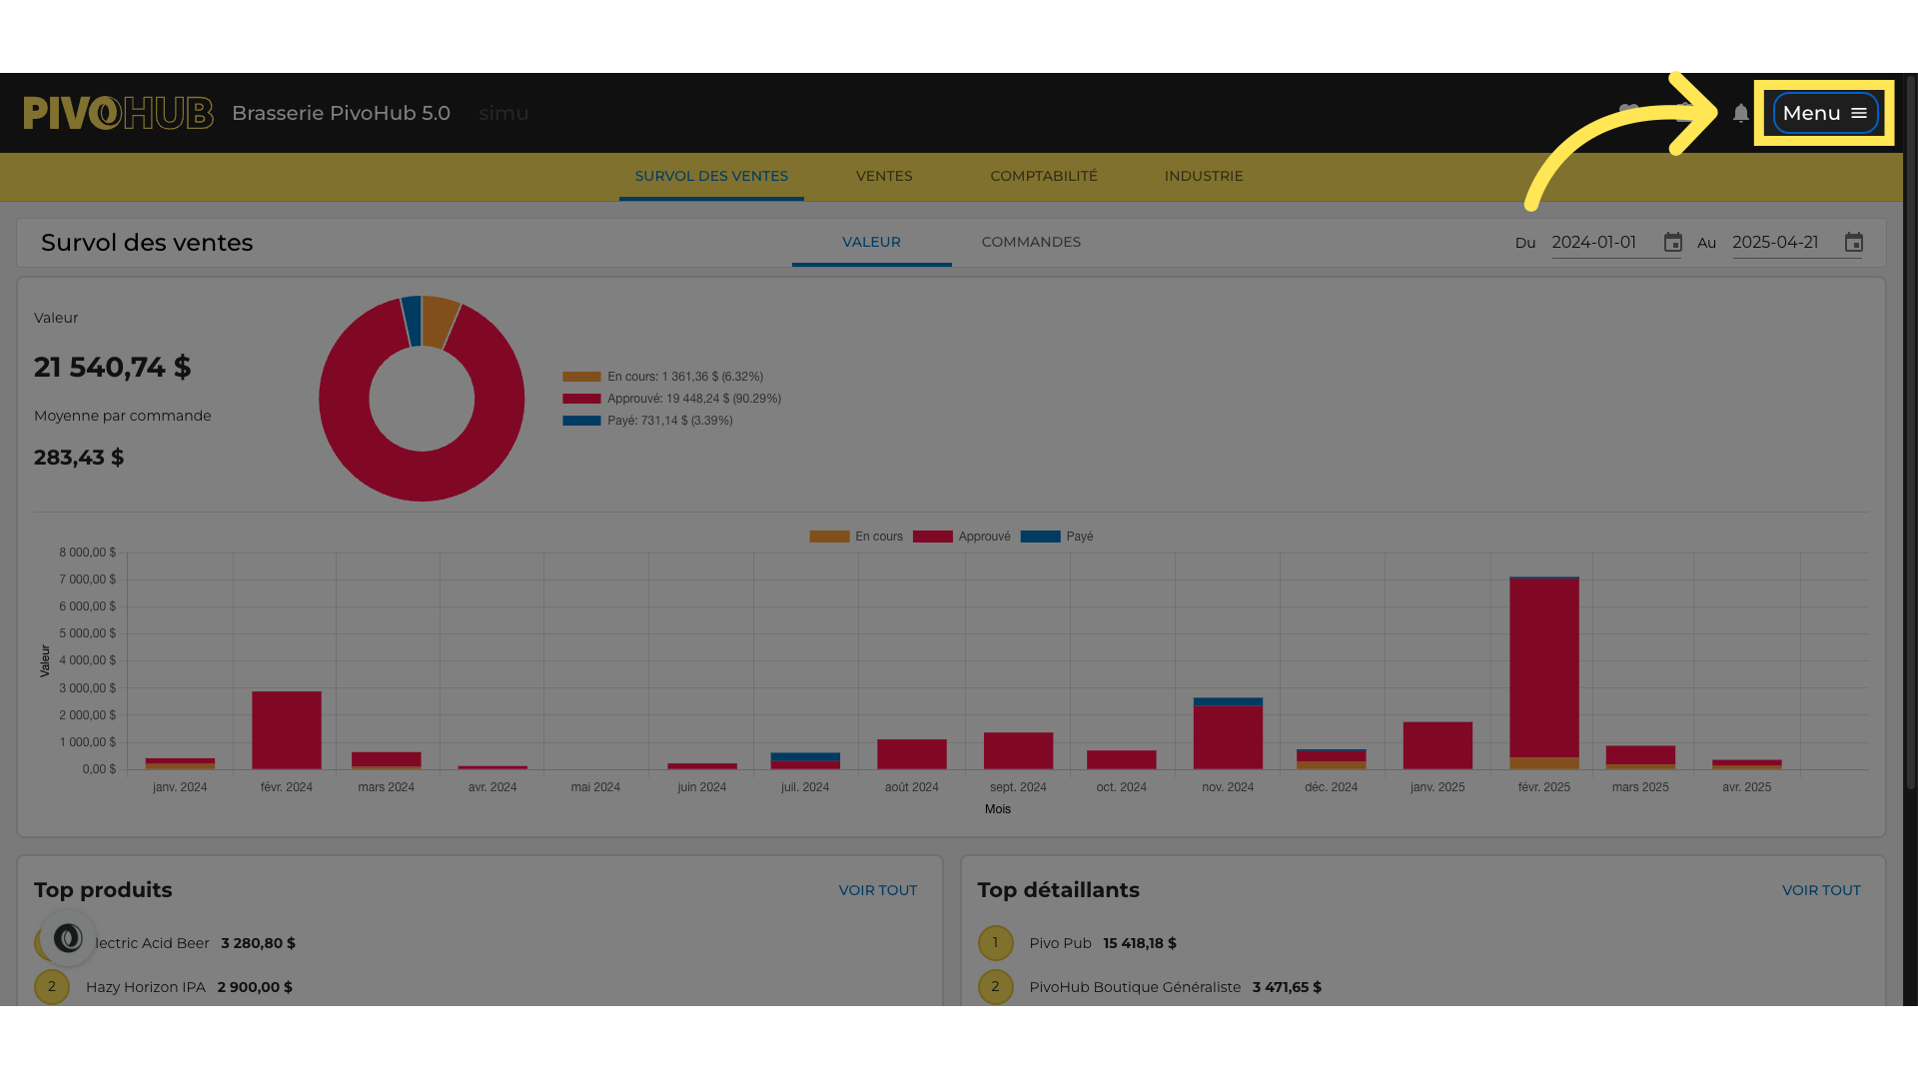
Task: Open the Industrie tab
Action: coord(1204,176)
